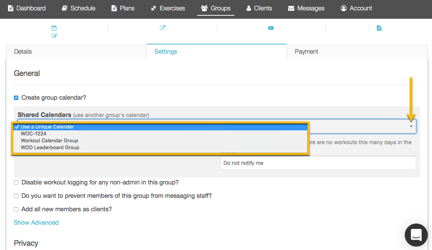Click the Clients person icon
The height and width of the screenshot is (250, 432).
(x=249, y=8)
